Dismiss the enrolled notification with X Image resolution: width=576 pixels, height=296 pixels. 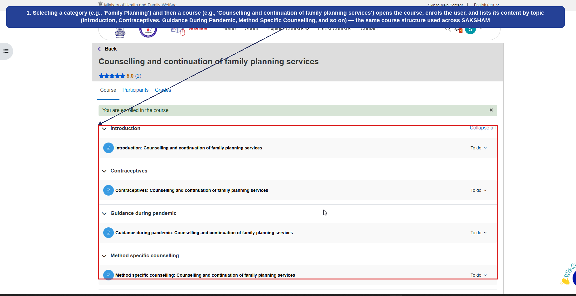[x=491, y=110]
